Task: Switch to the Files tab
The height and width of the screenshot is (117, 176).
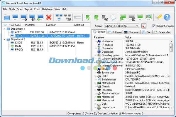Action: 147,32
